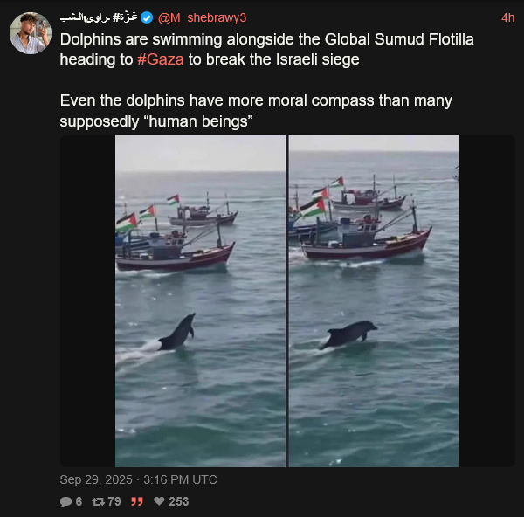Image resolution: width=524 pixels, height=517 pixels.
Task: Click the red quote marks icon
Action: pyautogui.click(x=136, y=501)
